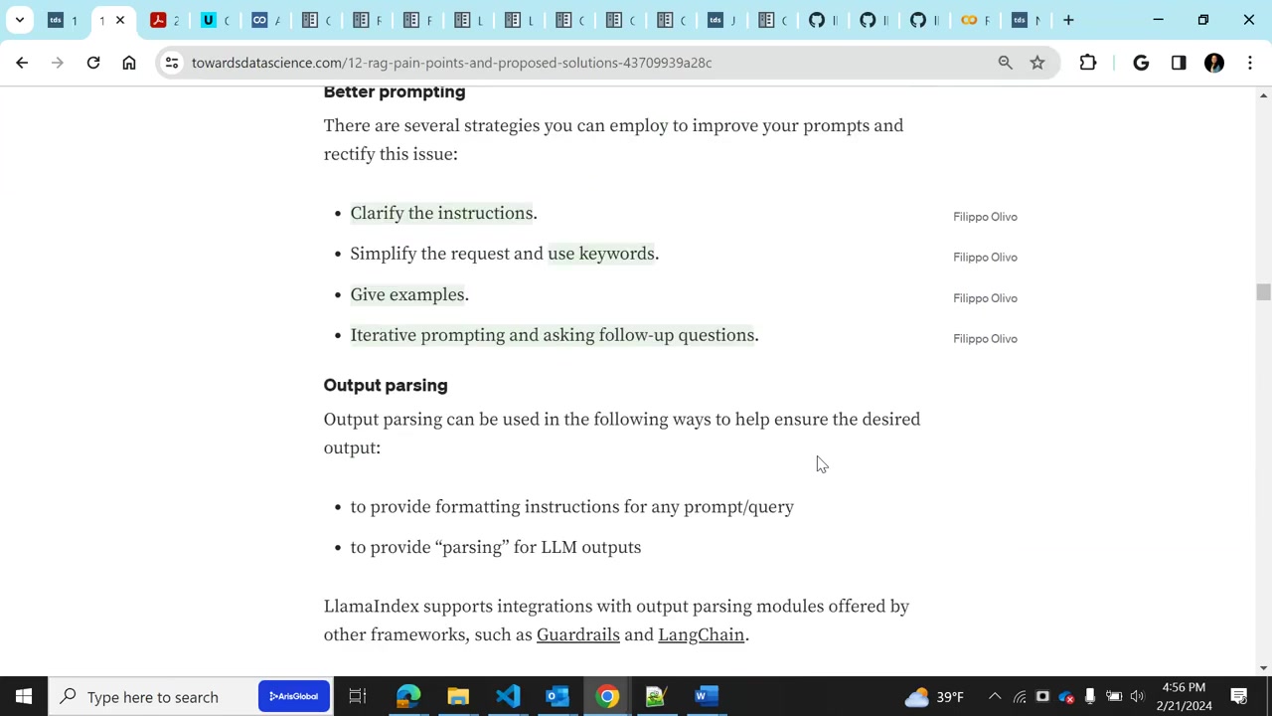This screenshot has width=1272, height=716.
Task: Open the browser home page
Action: (x=129, y=63)
